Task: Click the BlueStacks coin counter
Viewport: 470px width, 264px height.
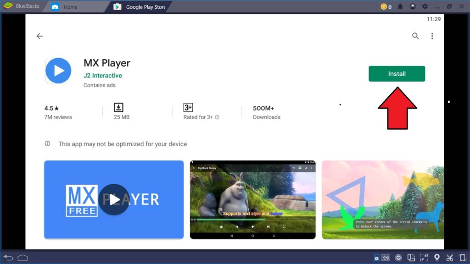Action: pyautogui.click(x=386, y=6)
